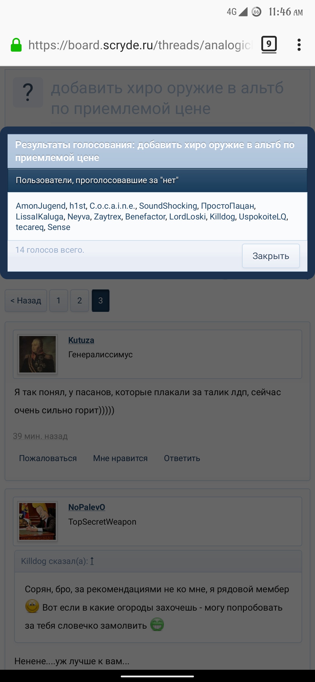The width and height of the screenshot is (315, 682).
Task: Click the TopSecretWeapon user title
Action: click(x=102, y=522)
